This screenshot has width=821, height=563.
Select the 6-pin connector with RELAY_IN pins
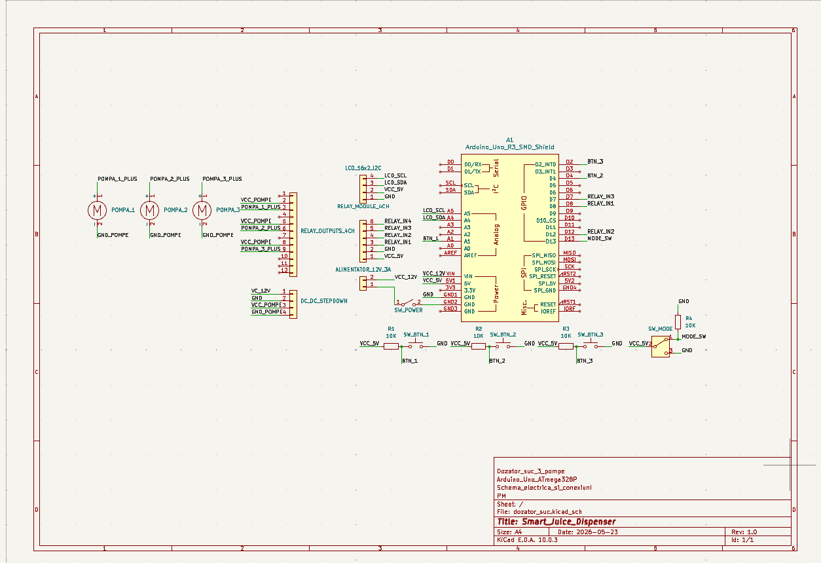coord(363,242)
